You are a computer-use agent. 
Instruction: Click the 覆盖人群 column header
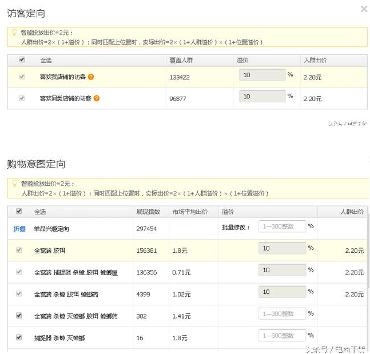pyautogui.click(x=181, y=60)
